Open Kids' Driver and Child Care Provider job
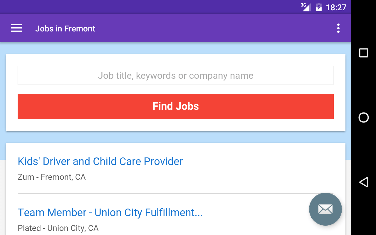Screen dimensions: 376x235 100,161
